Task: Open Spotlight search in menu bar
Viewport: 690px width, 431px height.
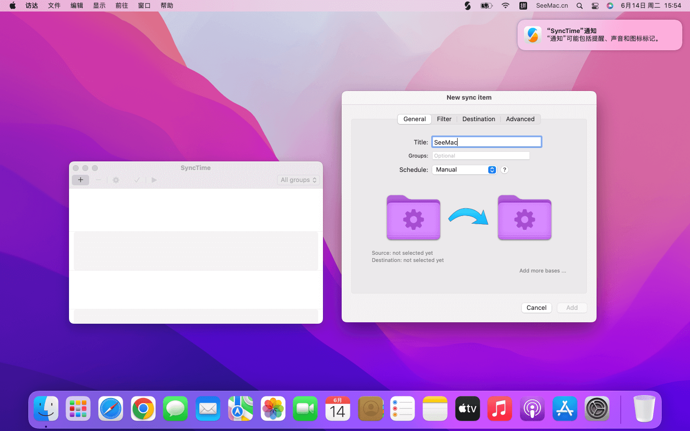Action: [579, 6]
